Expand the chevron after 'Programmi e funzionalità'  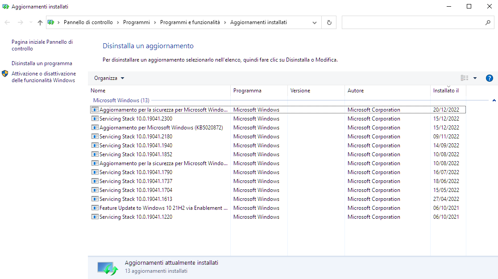coord(225,22)
